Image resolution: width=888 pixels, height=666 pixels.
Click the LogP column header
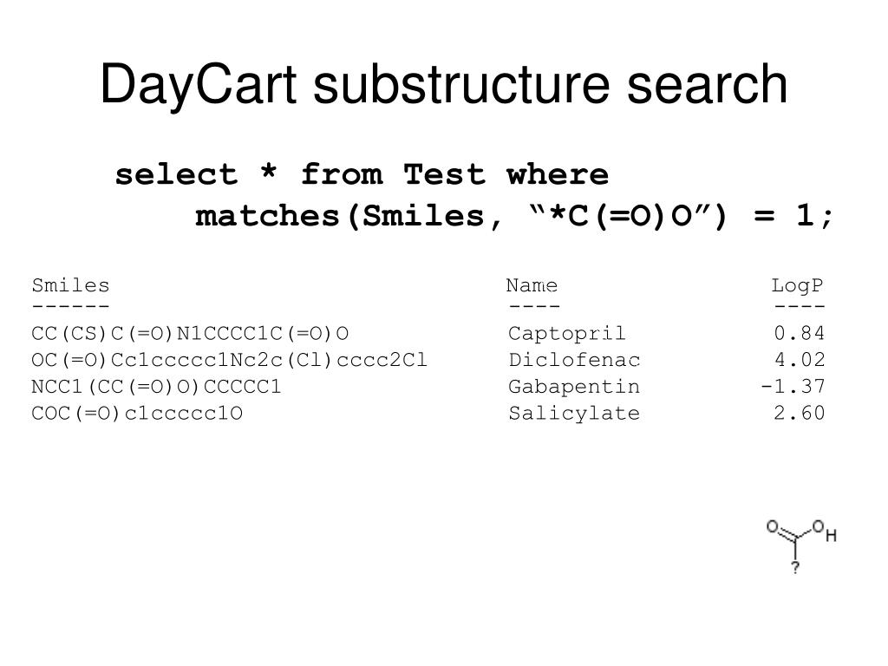[x=798, y=285]
